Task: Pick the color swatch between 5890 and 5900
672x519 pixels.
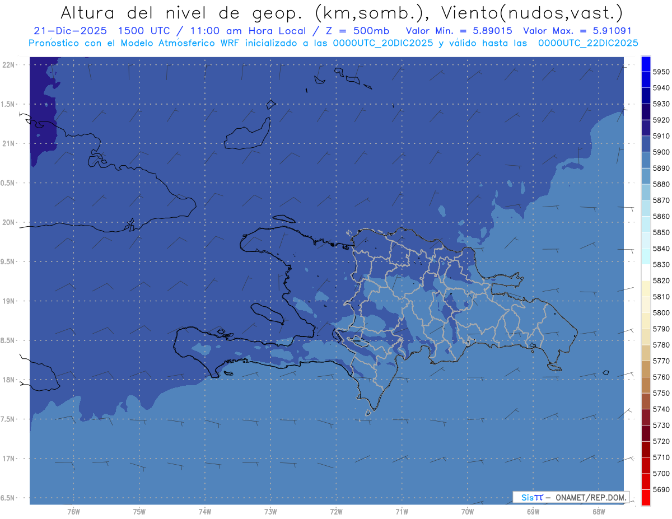Action: coord(646,160)
